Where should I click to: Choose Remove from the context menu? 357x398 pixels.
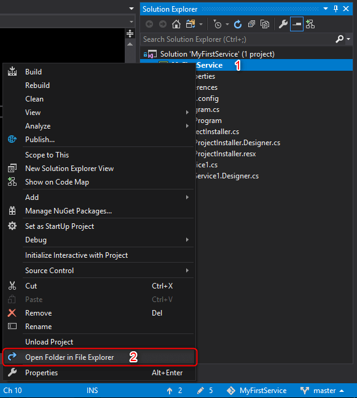pyautogui.click(x=99, y=313)
